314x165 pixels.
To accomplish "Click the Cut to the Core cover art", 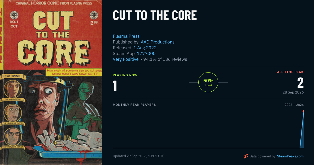I will [x=51, y=82].
